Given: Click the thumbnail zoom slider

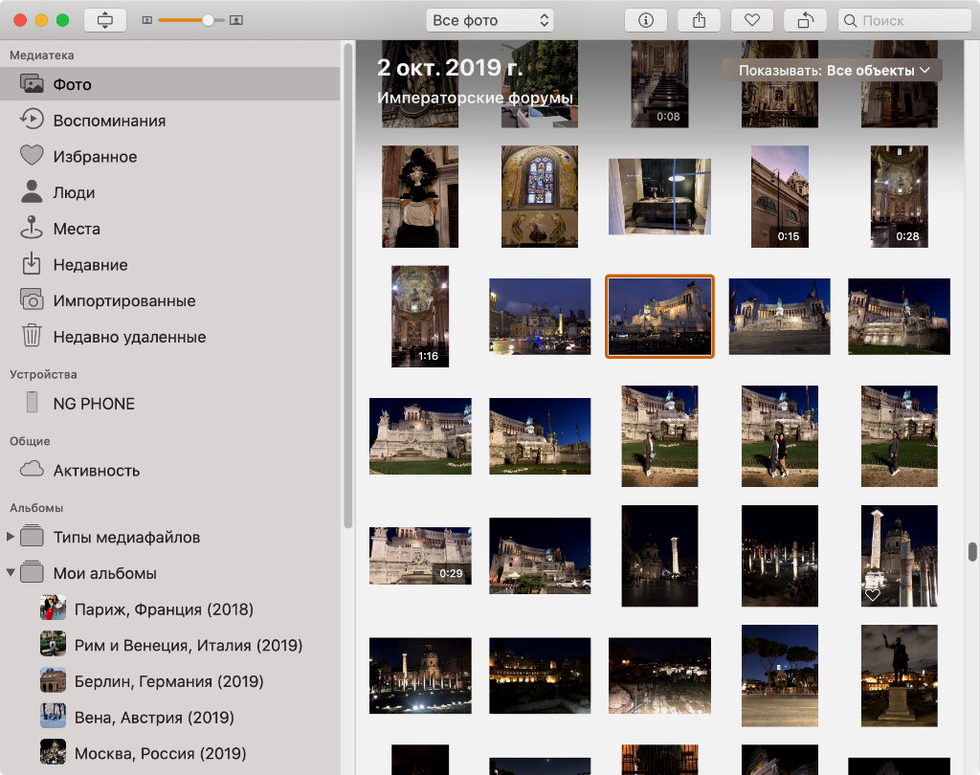Looking at the screenshot, I should pyautogui.click(x=191, y=20).
